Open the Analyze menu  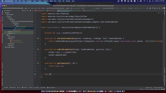pyautogui.click(x=40, y=1)
